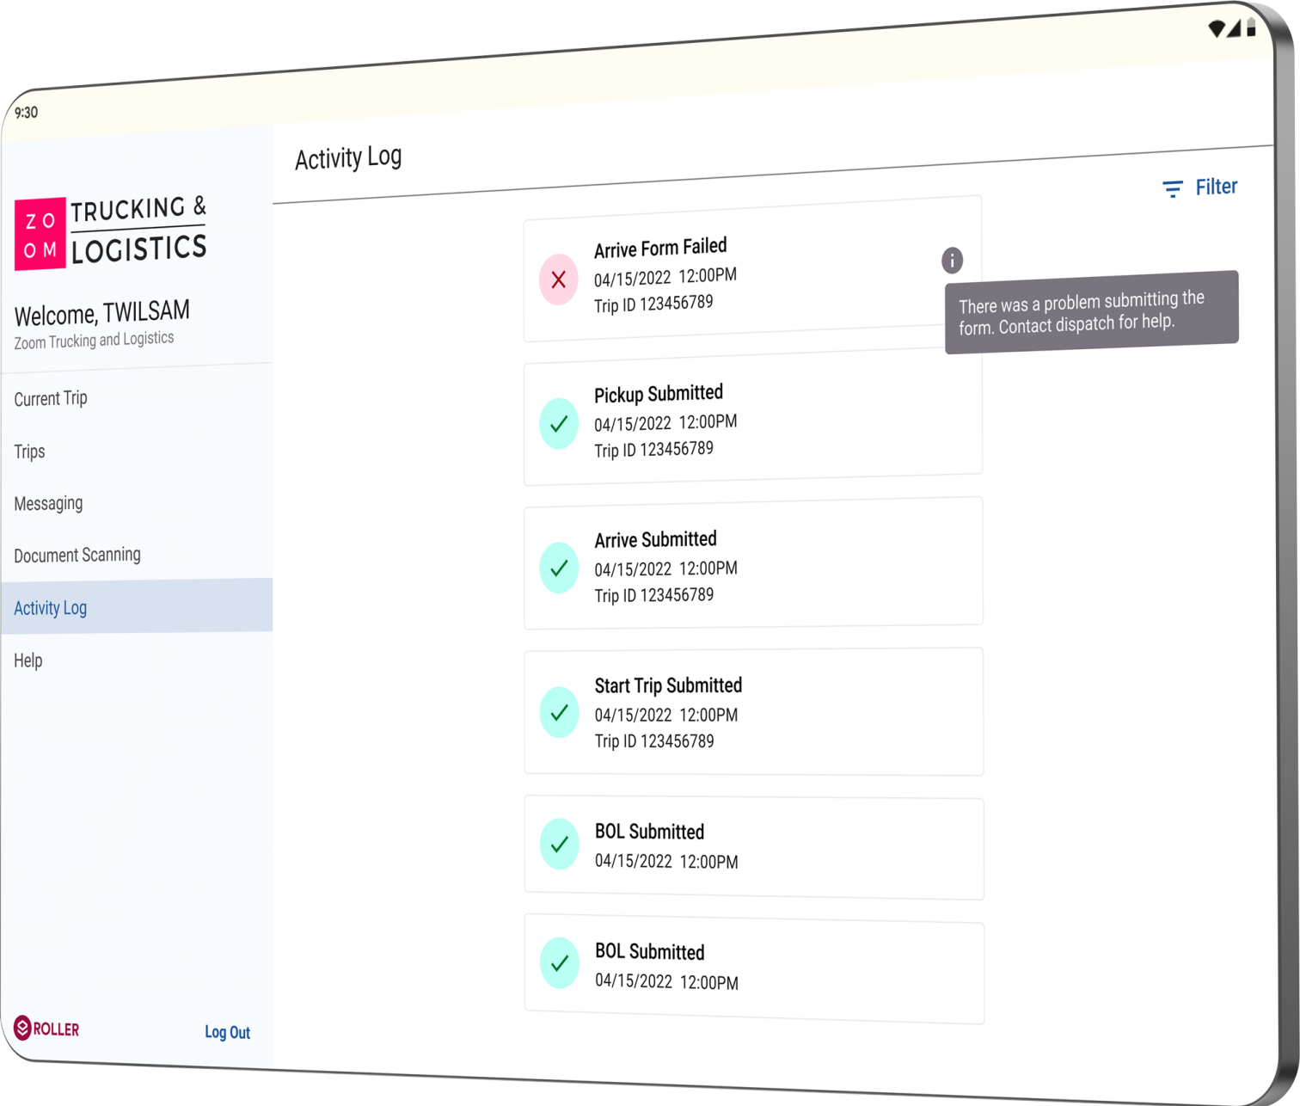1300x1106 pixels.
Task: Click the Pickup Submitted green checkmark icon
Action: 559,423
